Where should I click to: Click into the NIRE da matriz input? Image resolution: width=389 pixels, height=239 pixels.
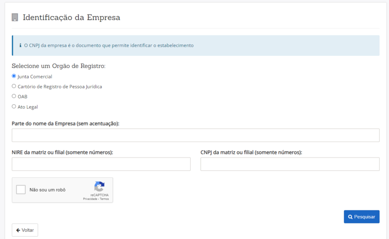(x=101, y=164)
